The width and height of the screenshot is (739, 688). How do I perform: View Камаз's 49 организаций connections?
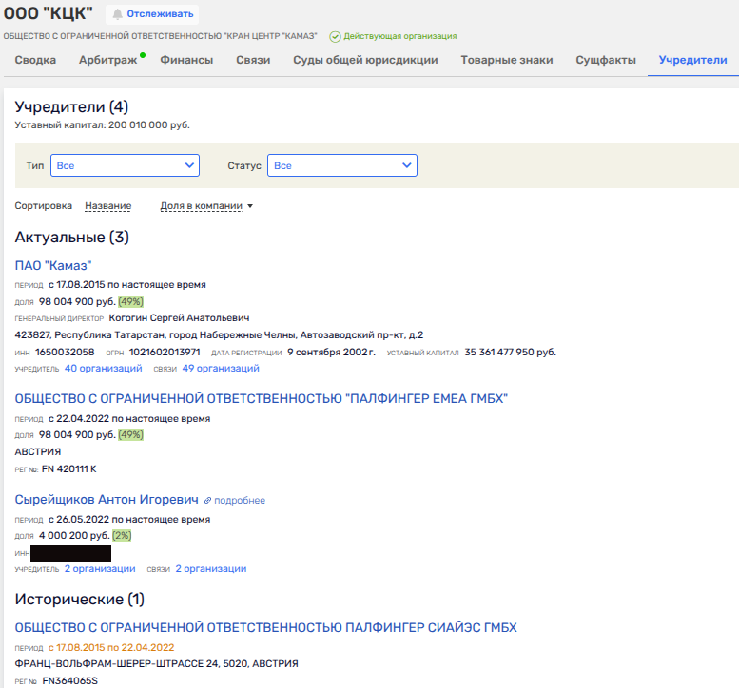[221, 369]
